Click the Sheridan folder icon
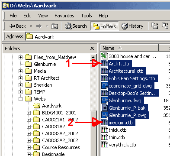This screenshot has height=156, width=170. tap(28, 85)
